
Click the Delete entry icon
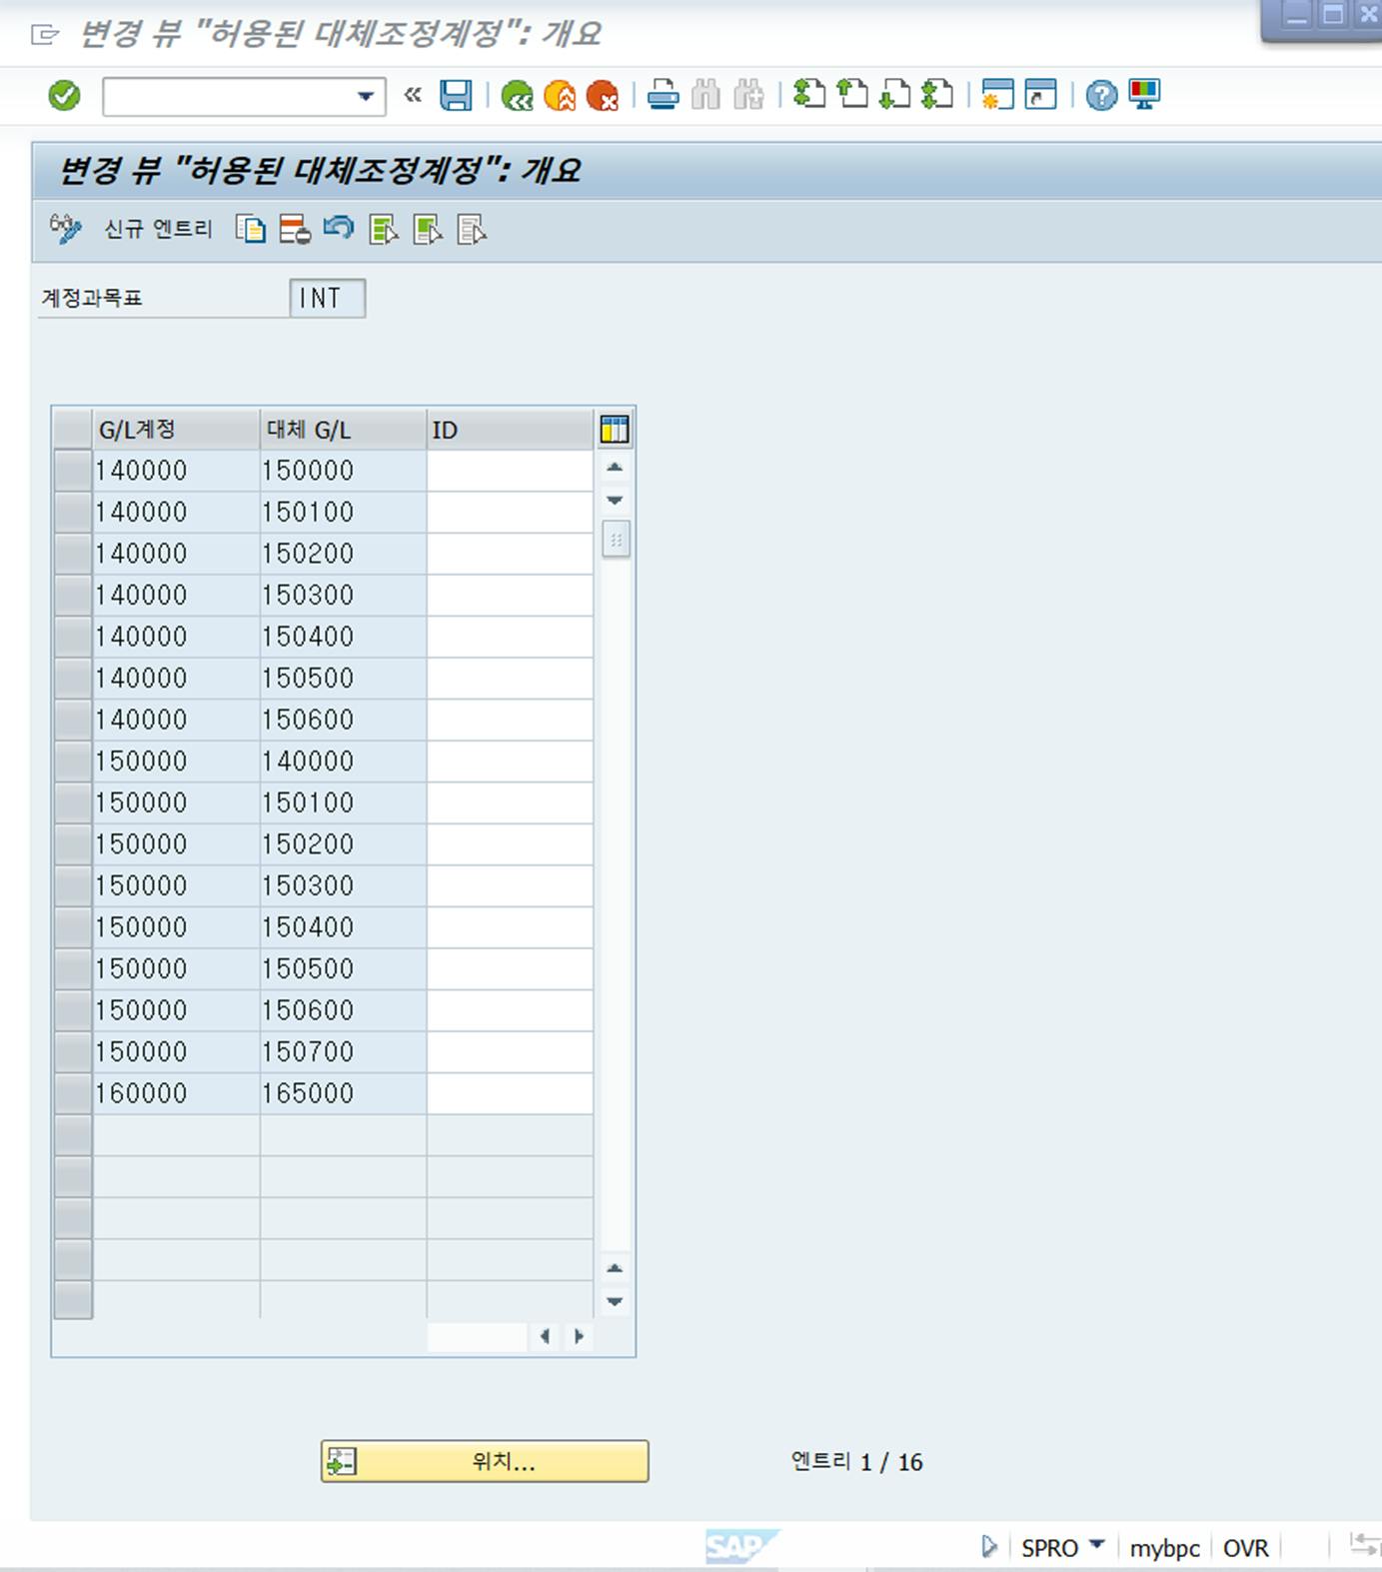click(x=295, y=230)
